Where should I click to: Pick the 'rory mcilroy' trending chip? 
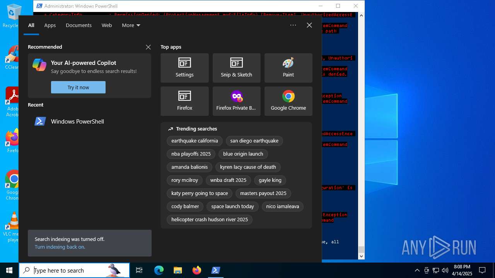click(184, 180)
